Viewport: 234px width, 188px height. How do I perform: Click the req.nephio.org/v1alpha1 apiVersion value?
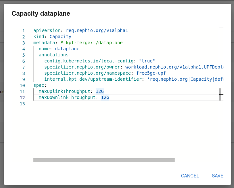pos(97,31)
